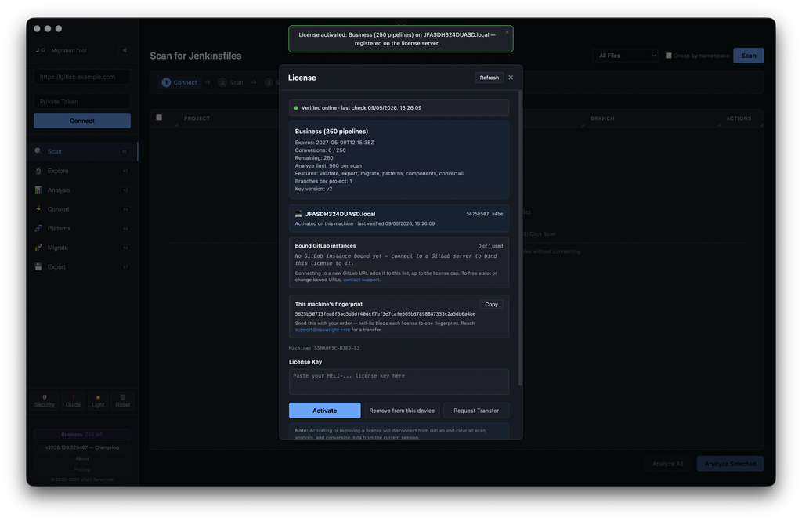Click the JFASDH324DUASD.local machine entry

click(x=399, y=219)
